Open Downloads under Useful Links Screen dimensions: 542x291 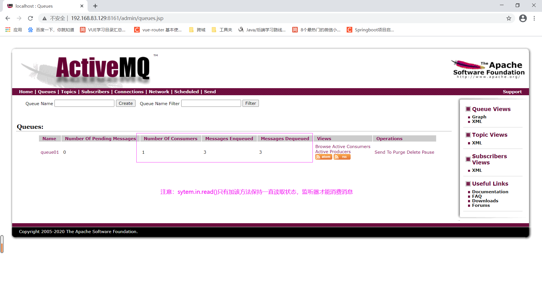485,201
